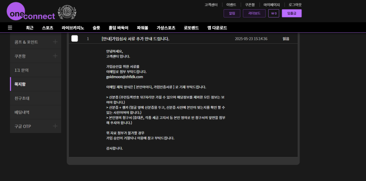Viewport: 366px width, 181px height.
Task: Click the 리더보드 button
Action: coord(254,13)
